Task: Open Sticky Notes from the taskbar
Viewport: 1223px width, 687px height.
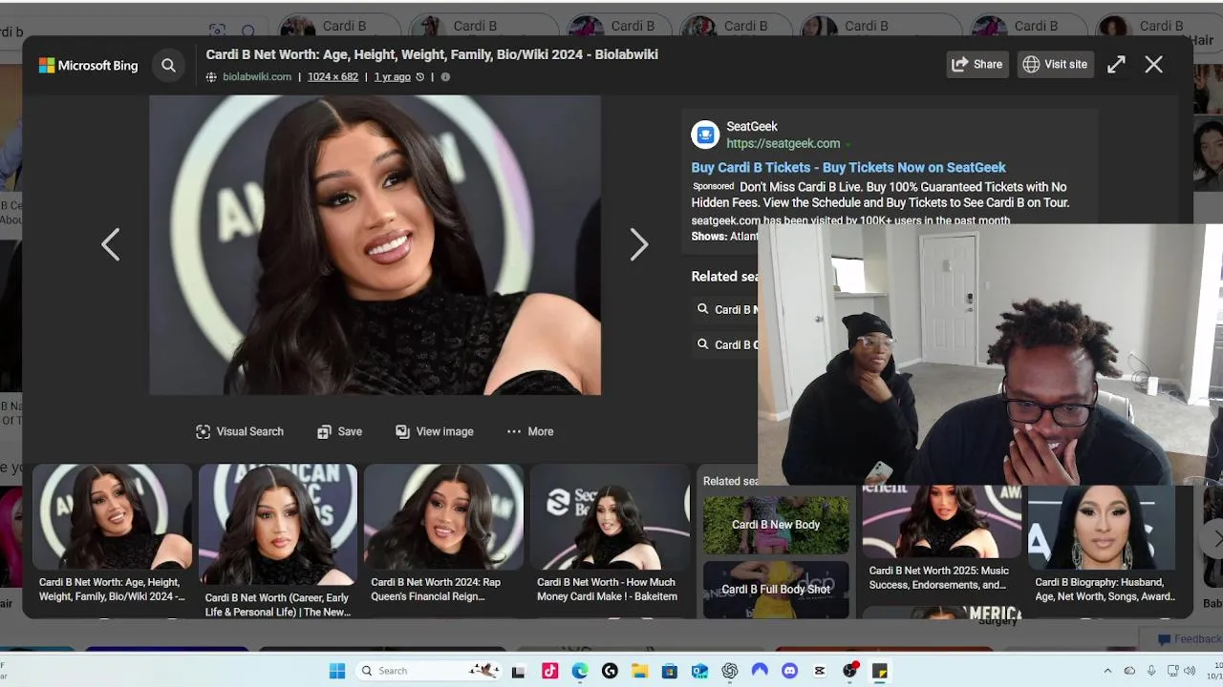Action: tap(880, 672)
